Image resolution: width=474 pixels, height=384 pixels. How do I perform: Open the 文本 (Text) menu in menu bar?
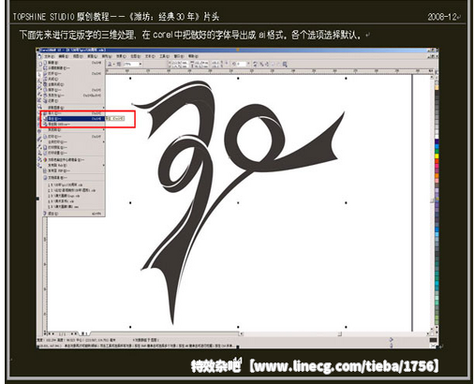click(150, 56)
